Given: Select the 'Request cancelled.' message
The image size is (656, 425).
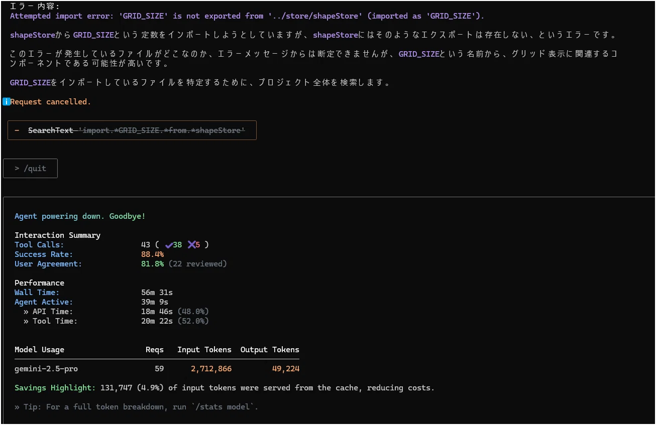Looking at the screenshot, I should point(51,102).
